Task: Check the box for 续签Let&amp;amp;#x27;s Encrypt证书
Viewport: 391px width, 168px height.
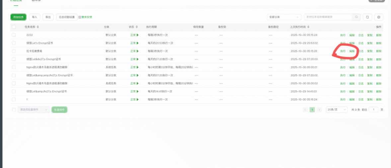Action: [x=14, y=75]
